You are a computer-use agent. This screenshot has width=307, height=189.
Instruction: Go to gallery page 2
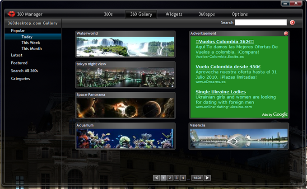170,178
